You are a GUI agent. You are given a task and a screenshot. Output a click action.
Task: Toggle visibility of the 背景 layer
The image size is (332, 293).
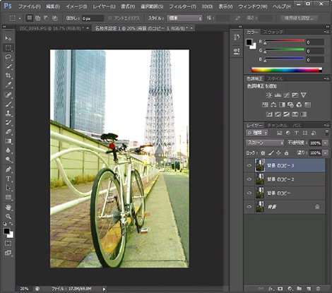point(249,207)
